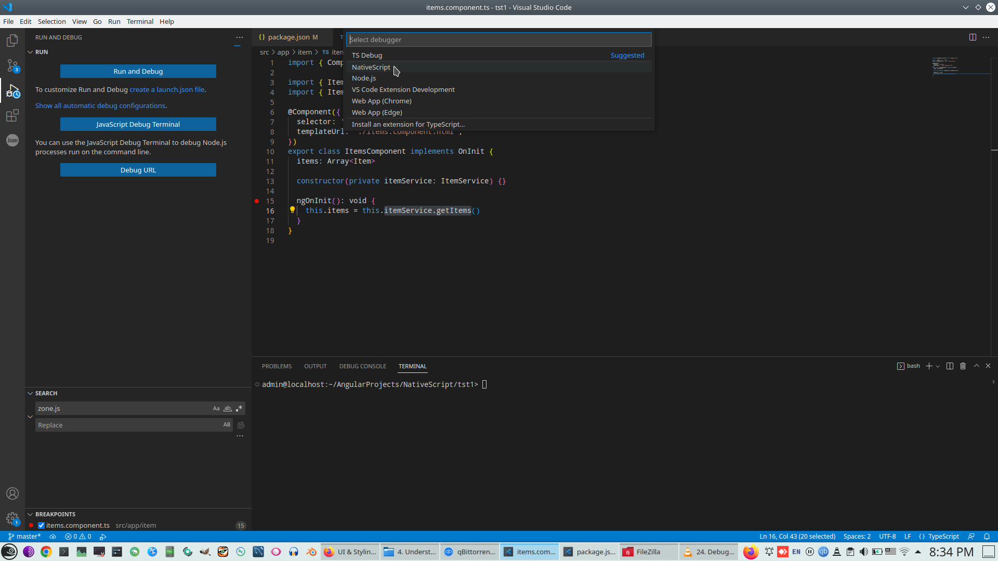Image resolution: width=998 pixels, height=561 pixels.
Task: Click the create a launch.json file link
Action: (x=166, y=89)
